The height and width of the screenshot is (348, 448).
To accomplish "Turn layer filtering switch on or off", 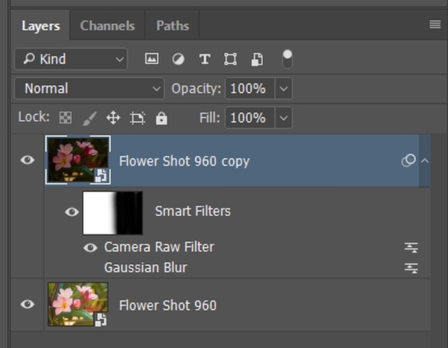I will click(287, 58).
